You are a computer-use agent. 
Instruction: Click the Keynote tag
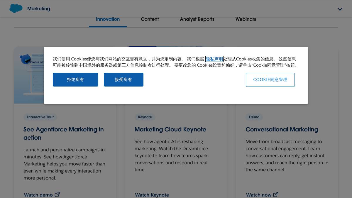145,117
